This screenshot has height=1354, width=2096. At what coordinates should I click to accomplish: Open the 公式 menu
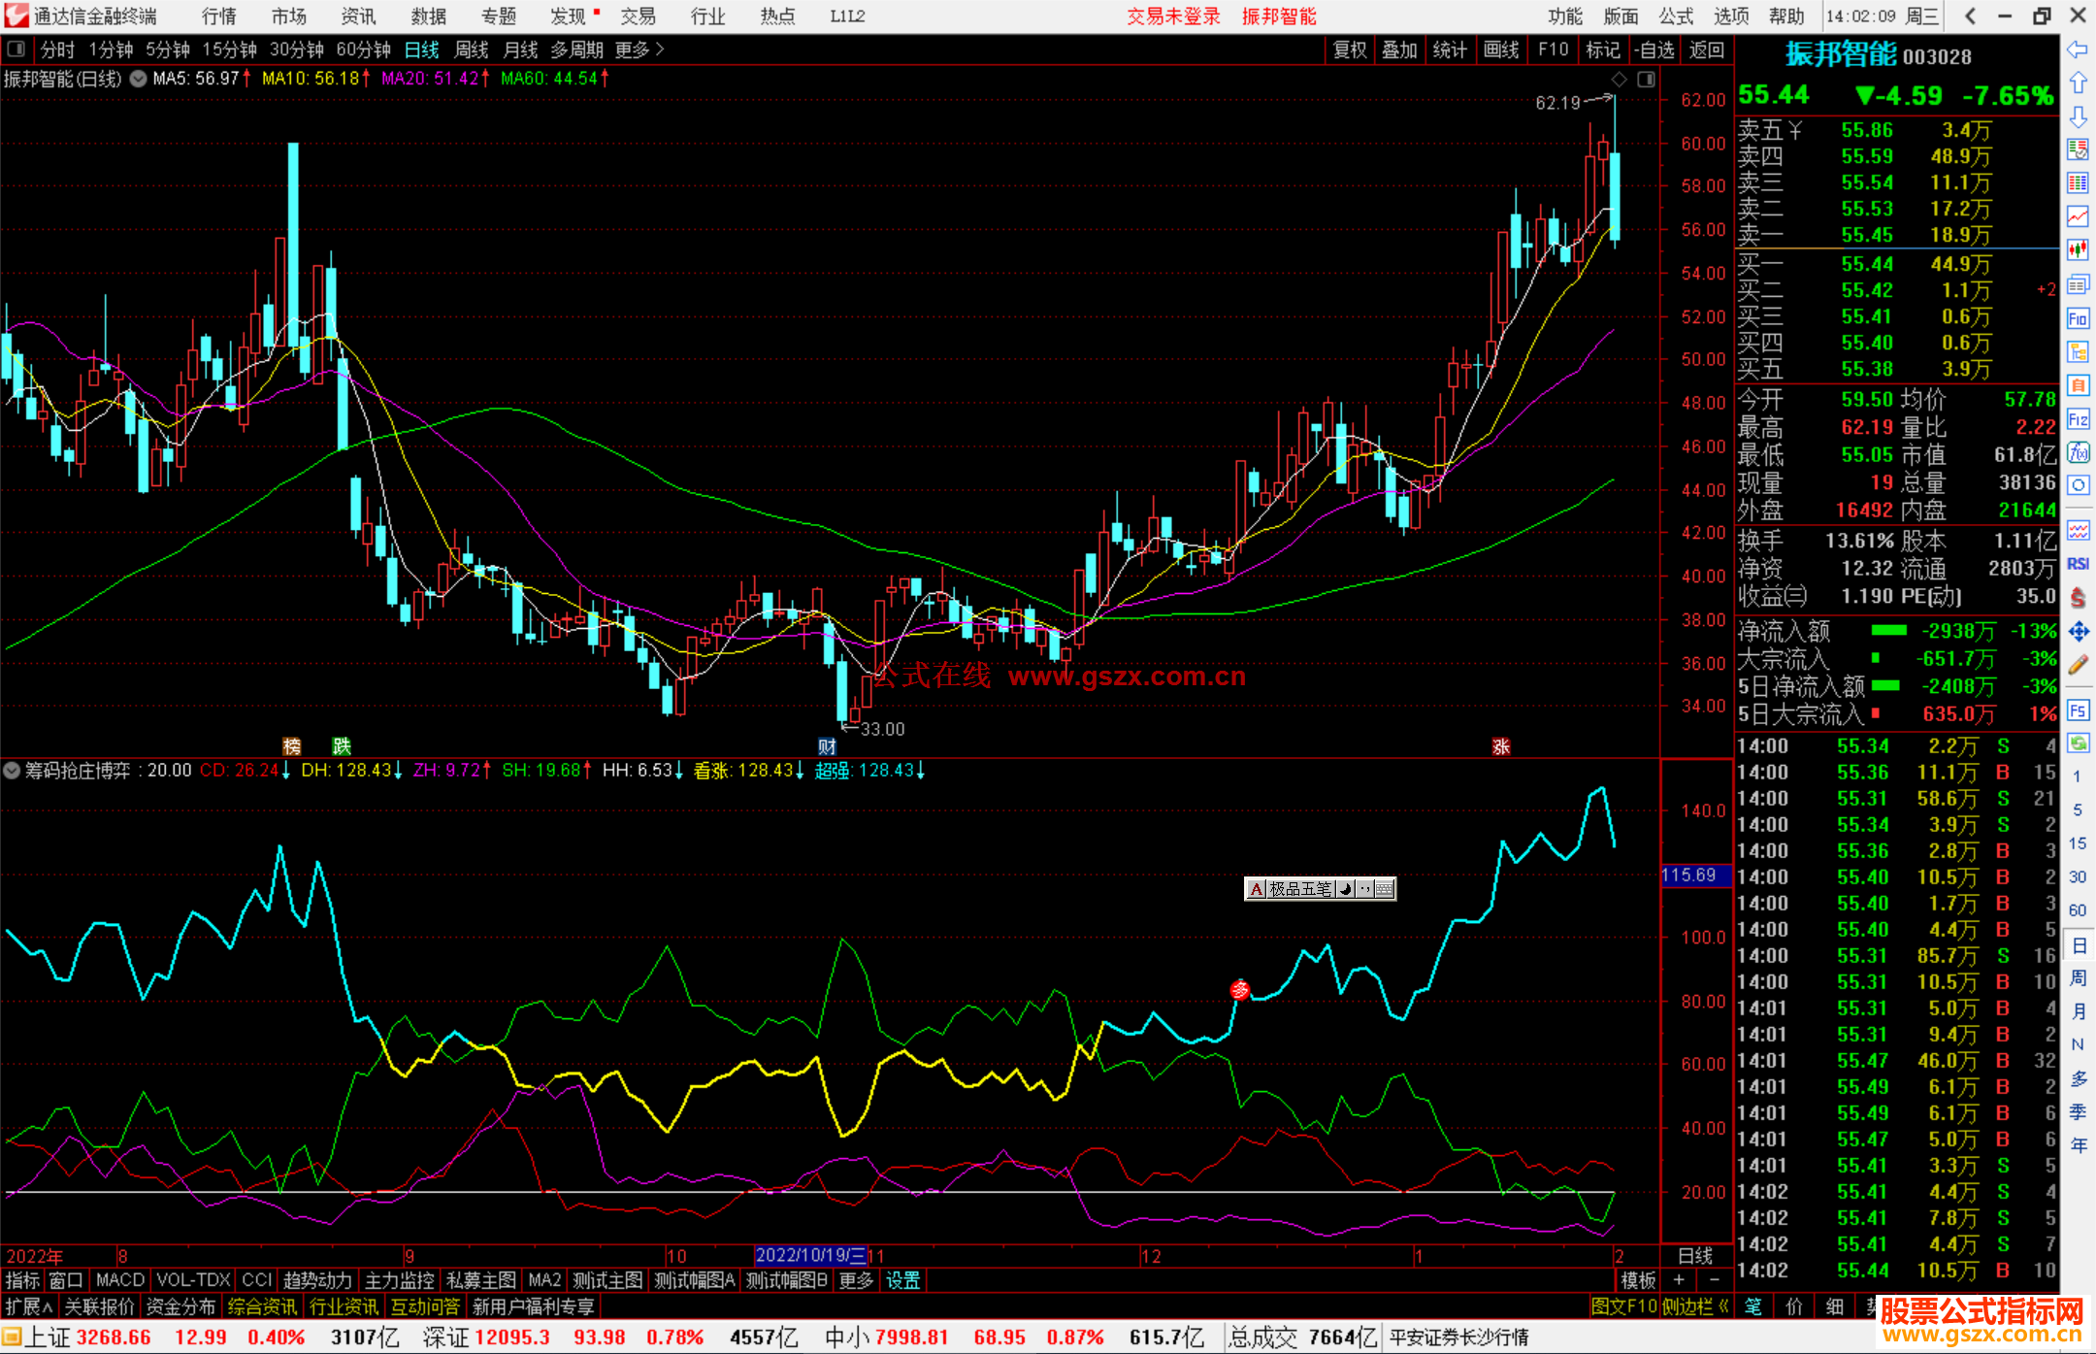click(1676, 17)
